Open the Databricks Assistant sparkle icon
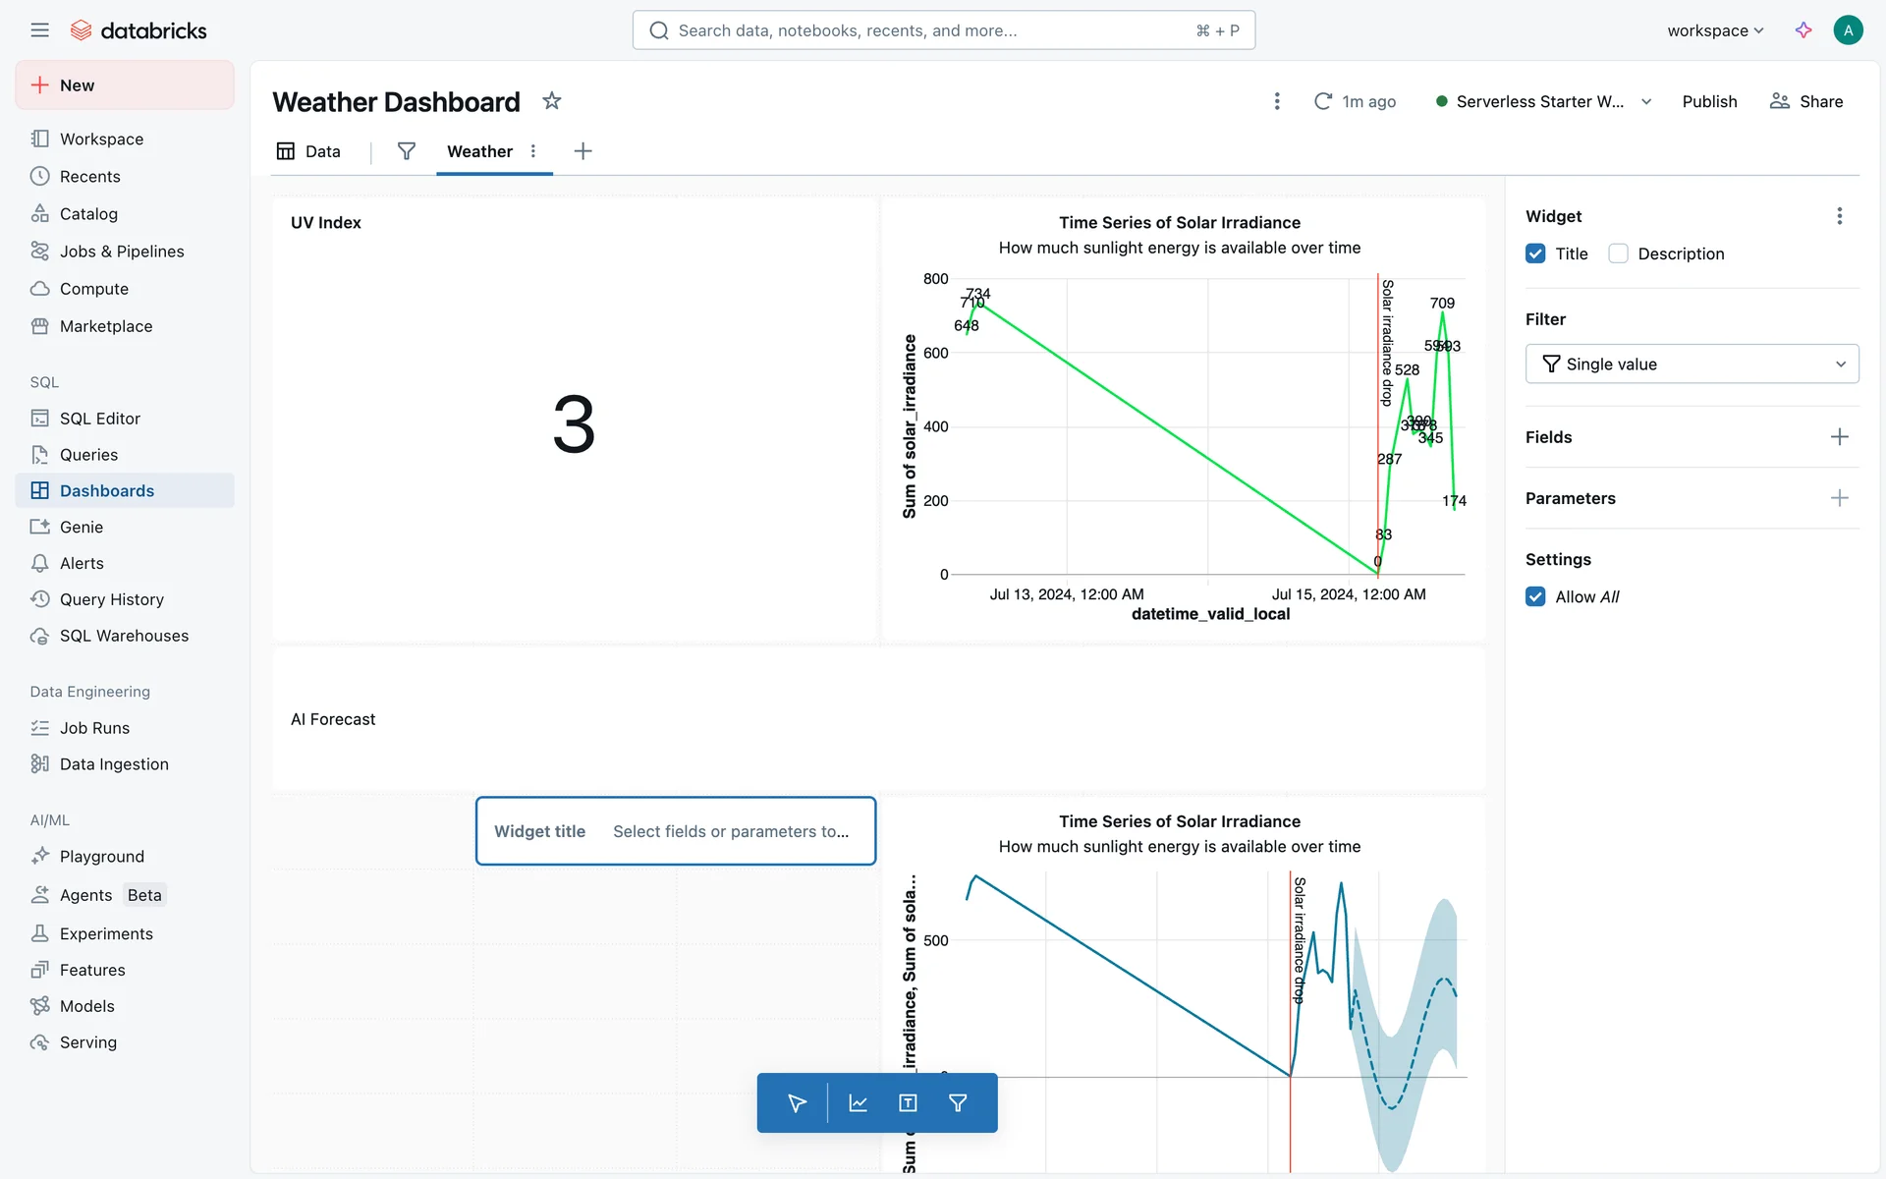This screenshot has width=1886, height=1179. coord(1803,30)
